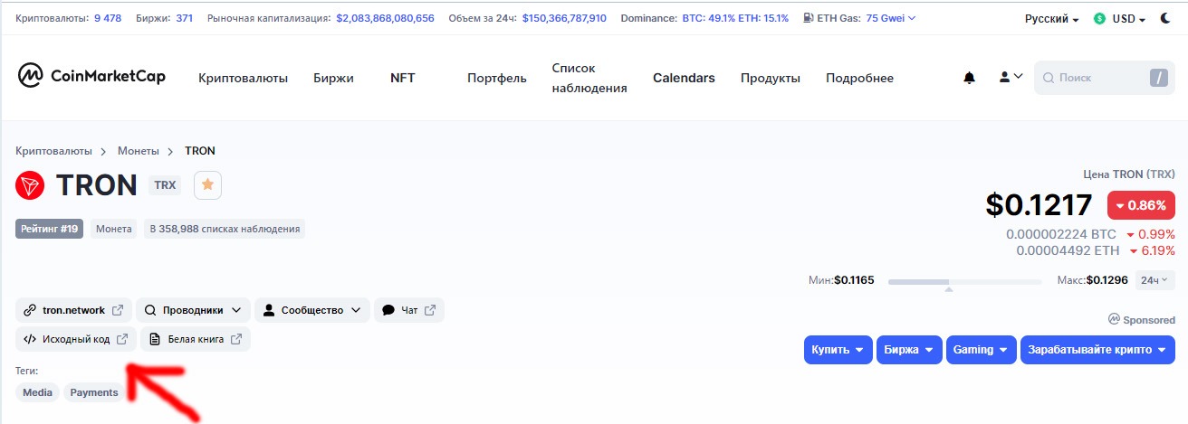The height and width of the screenshot is (424, 1188).
Task: Click Dominance BTC 49.1% ETH 15.1% link
Action: [x=733, y=18]
